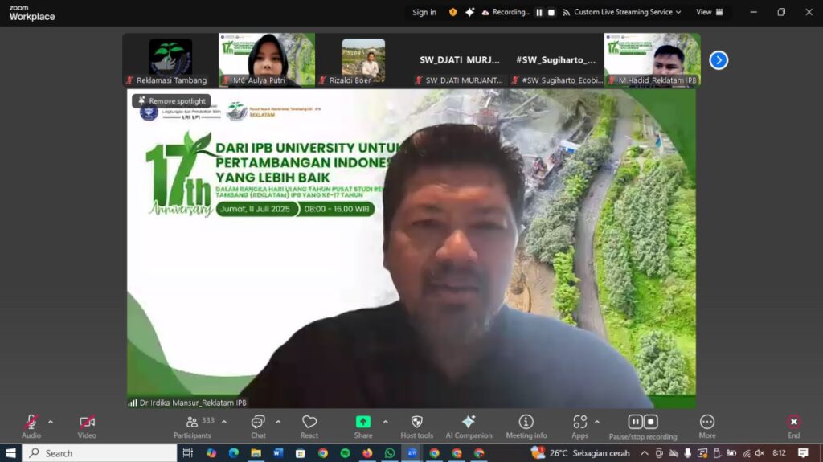Select Rizaldi Boer participant thumbnail
The image size is (823, 462).
[x=362, y=59]
